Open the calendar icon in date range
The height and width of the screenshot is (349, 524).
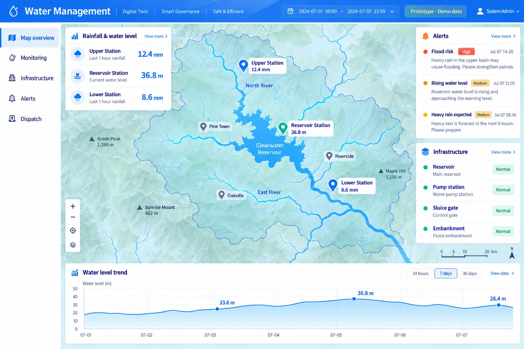(290, 11)
